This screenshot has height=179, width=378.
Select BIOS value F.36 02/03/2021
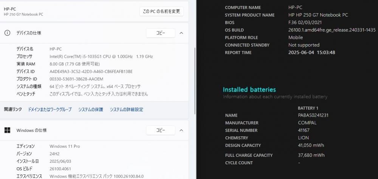coord(305,23)
